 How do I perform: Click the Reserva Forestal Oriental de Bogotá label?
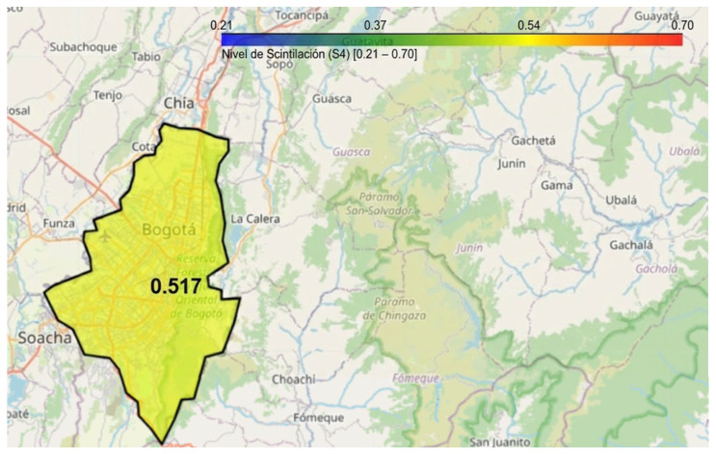(x=197, y=286)
